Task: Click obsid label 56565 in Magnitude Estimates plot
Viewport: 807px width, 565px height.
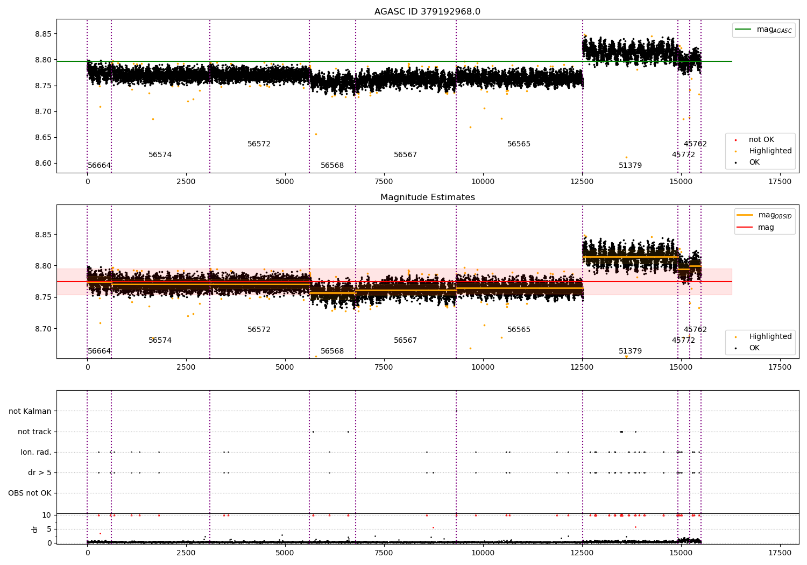Action: pyautogui.click(x=519, y=330)
